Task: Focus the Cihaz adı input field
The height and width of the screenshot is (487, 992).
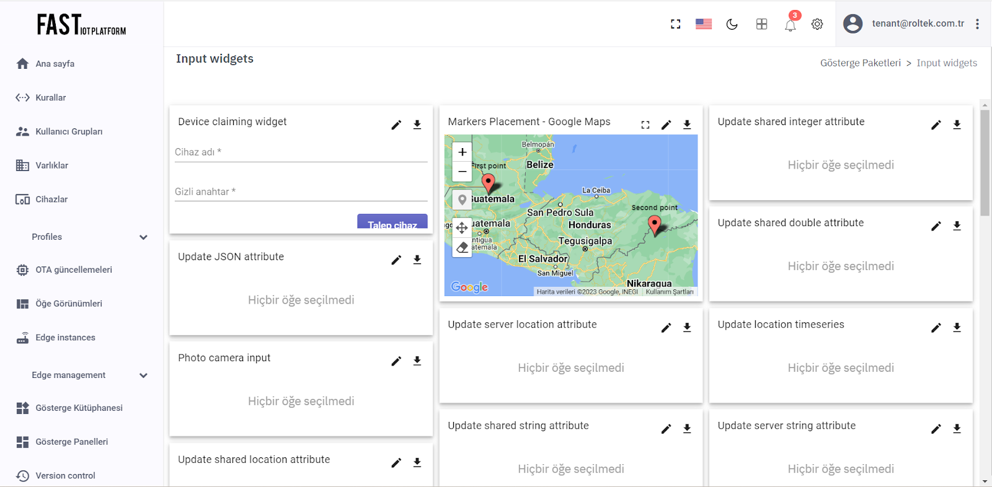Action: pos(301,152)
